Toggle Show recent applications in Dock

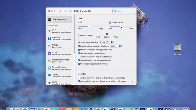pyautogui.click(x=79, y=64)
